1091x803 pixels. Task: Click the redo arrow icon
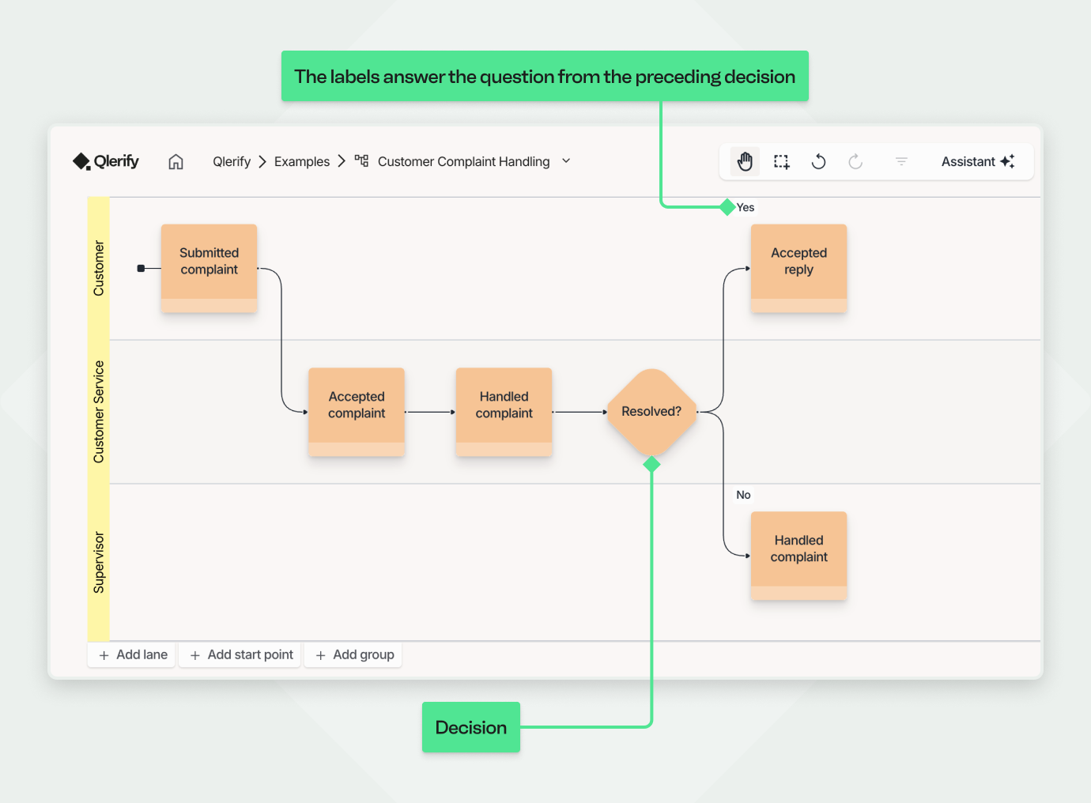(855, 161)
